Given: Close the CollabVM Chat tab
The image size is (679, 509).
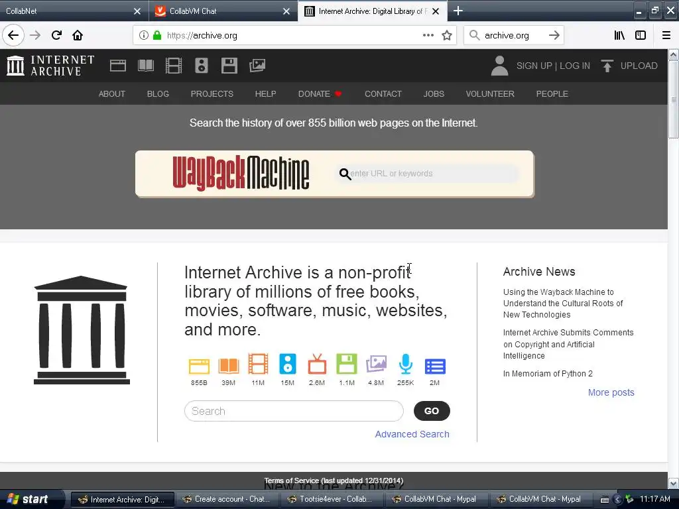Looking at the screenshot, I should pyautogui.click(x=286, y=11).
